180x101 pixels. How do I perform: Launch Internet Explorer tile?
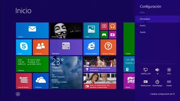pos(91,47)
